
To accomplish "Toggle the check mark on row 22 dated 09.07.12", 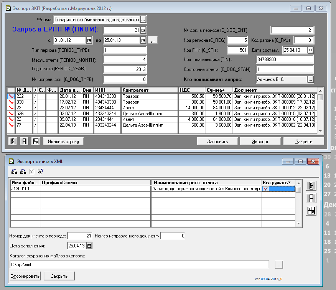I will click(11, 119).
